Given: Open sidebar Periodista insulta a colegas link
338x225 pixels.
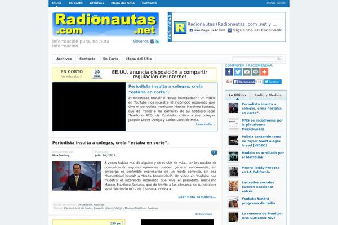Looking at the screenshot, I should tap(261, 109).
